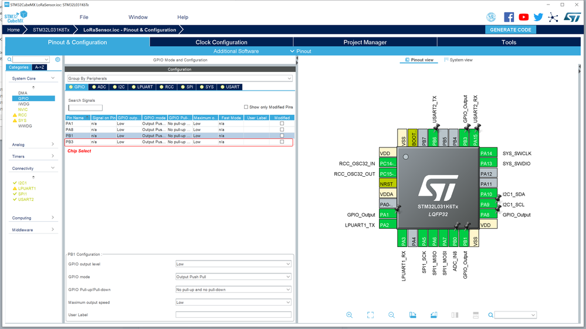The image size is (586, 329).
Task: Open the GPIO mode dropdown
Action: coord(233,277)
